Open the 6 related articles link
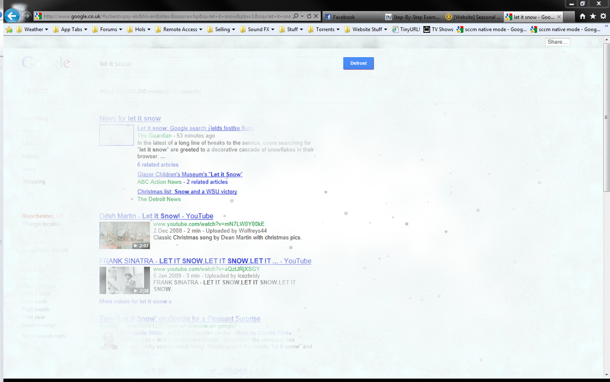Image resolution: width=610 pixels, height=382 pixels. tap(157, 164)
